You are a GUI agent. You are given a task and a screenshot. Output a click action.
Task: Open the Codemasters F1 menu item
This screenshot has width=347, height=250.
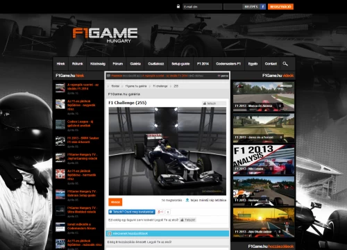coord(228,64)
